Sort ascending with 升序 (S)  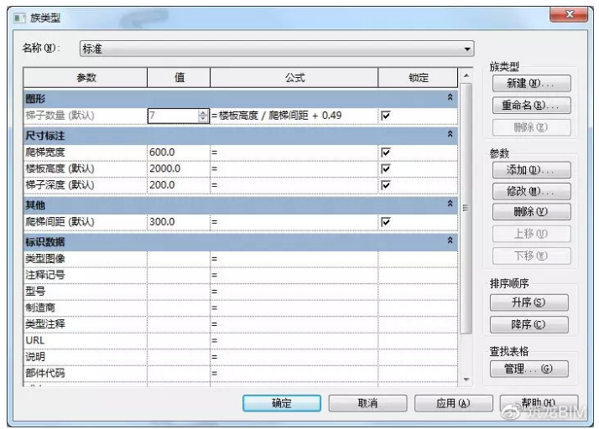tap(529, 302)
